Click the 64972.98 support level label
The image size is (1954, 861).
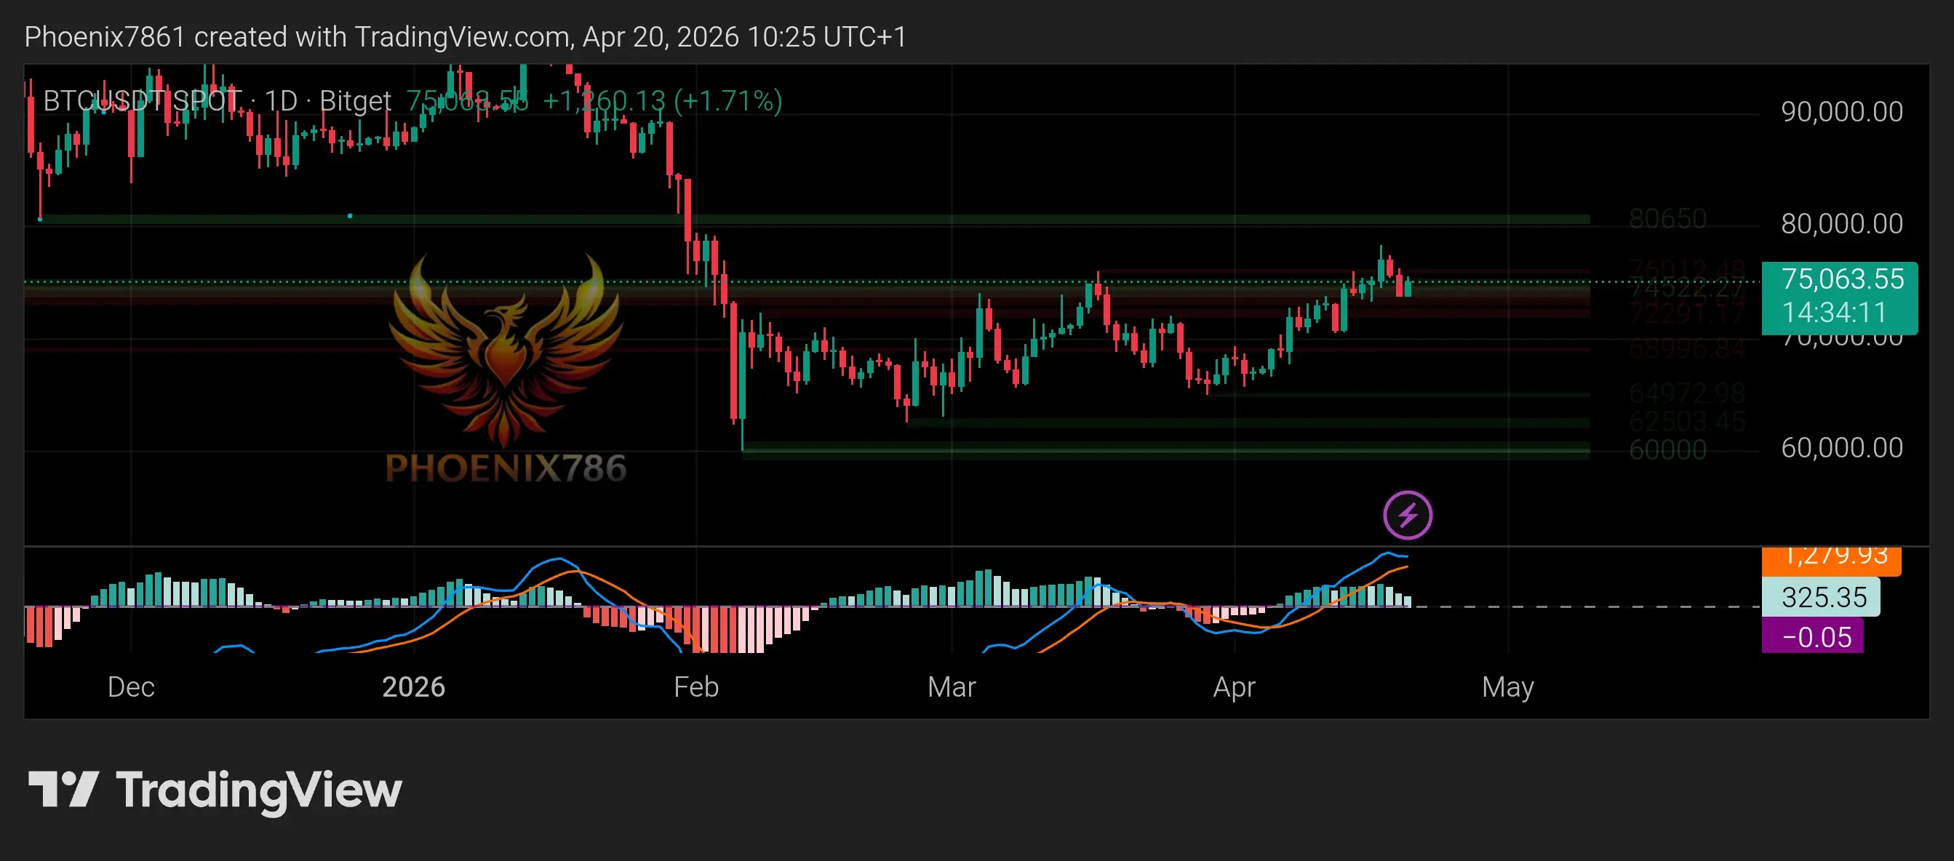(1686, 393)
